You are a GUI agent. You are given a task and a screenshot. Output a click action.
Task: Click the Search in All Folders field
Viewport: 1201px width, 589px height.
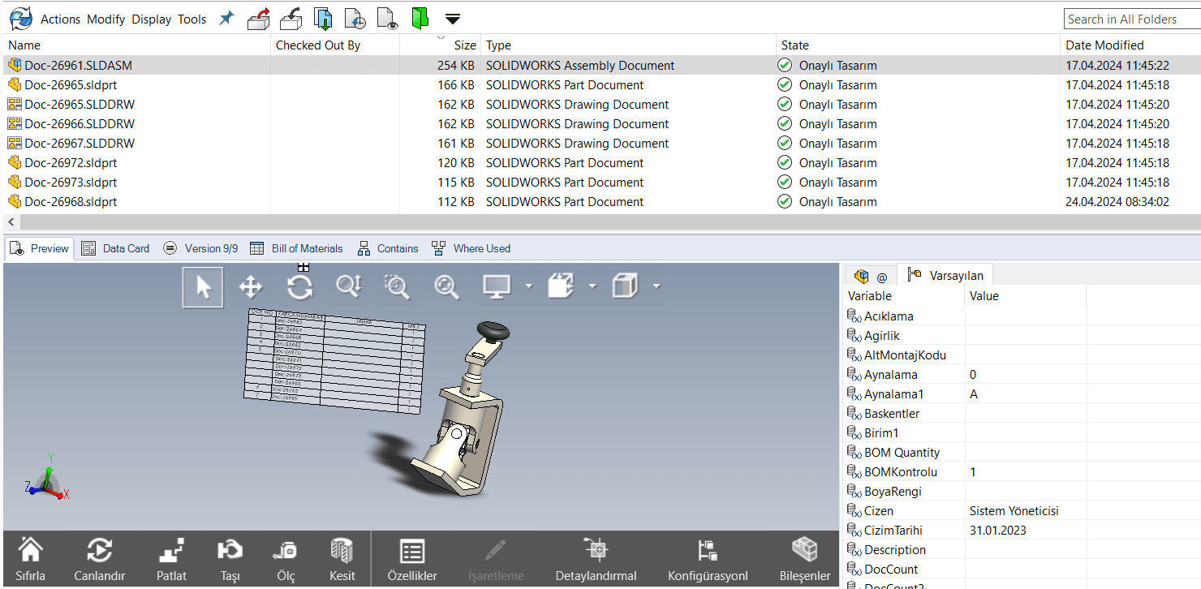pyautogui.click(x=1132, y=19)
